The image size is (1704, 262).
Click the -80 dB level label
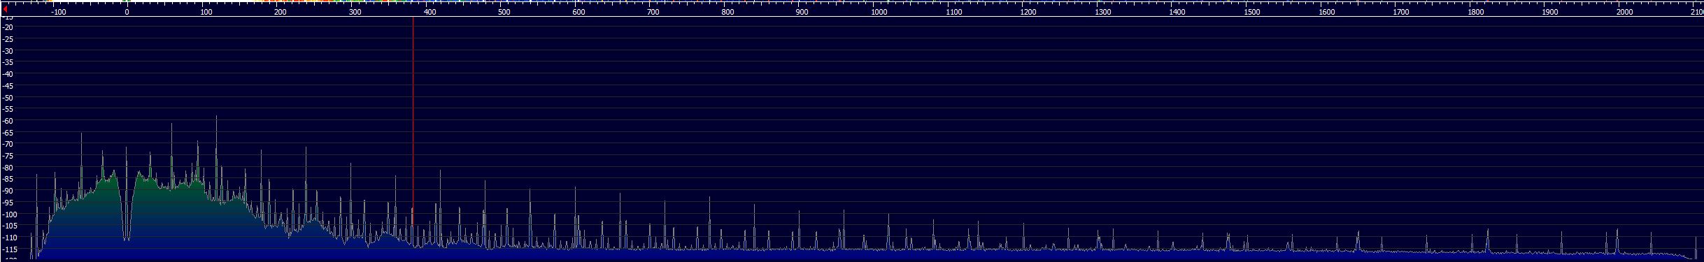(8, 168)
